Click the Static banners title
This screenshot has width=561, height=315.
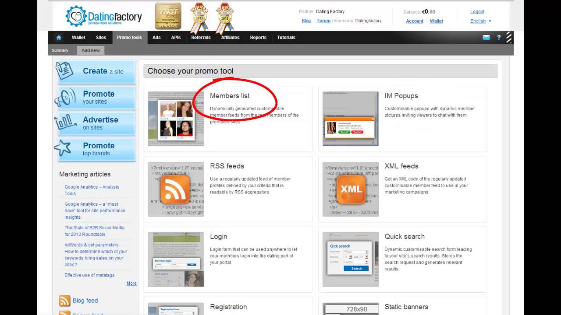406,307
